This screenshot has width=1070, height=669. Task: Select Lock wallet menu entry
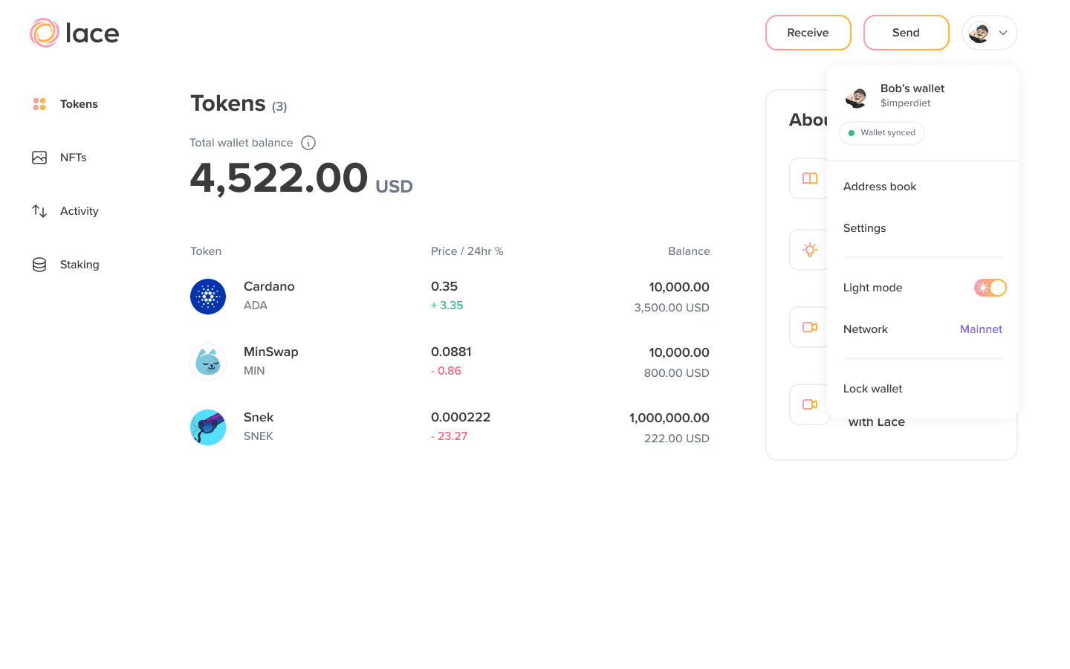point(872,389)
